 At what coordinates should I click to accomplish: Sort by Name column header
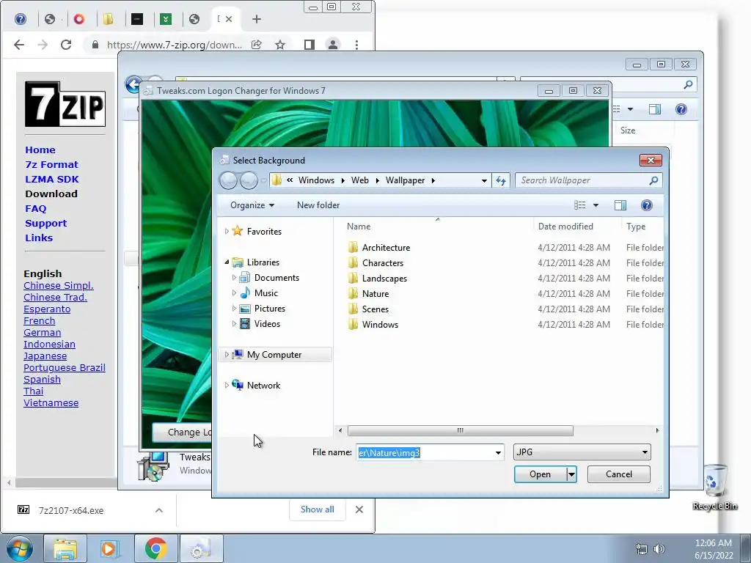(x=359, y=227)
